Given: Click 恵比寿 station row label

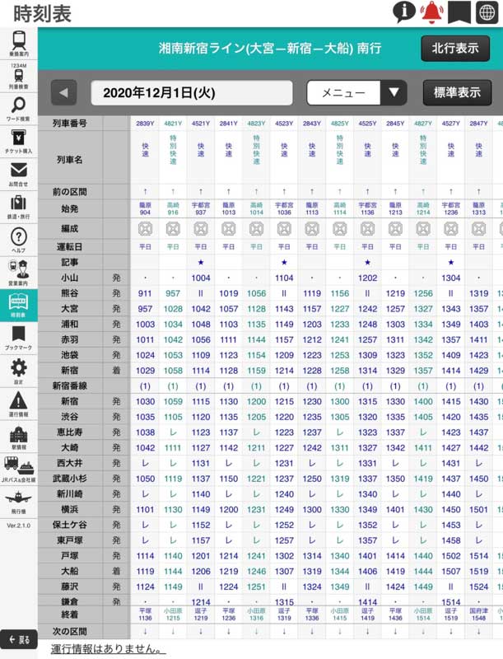Looking at the screenshot, I should pyautogui.click(x=70, y=432).
